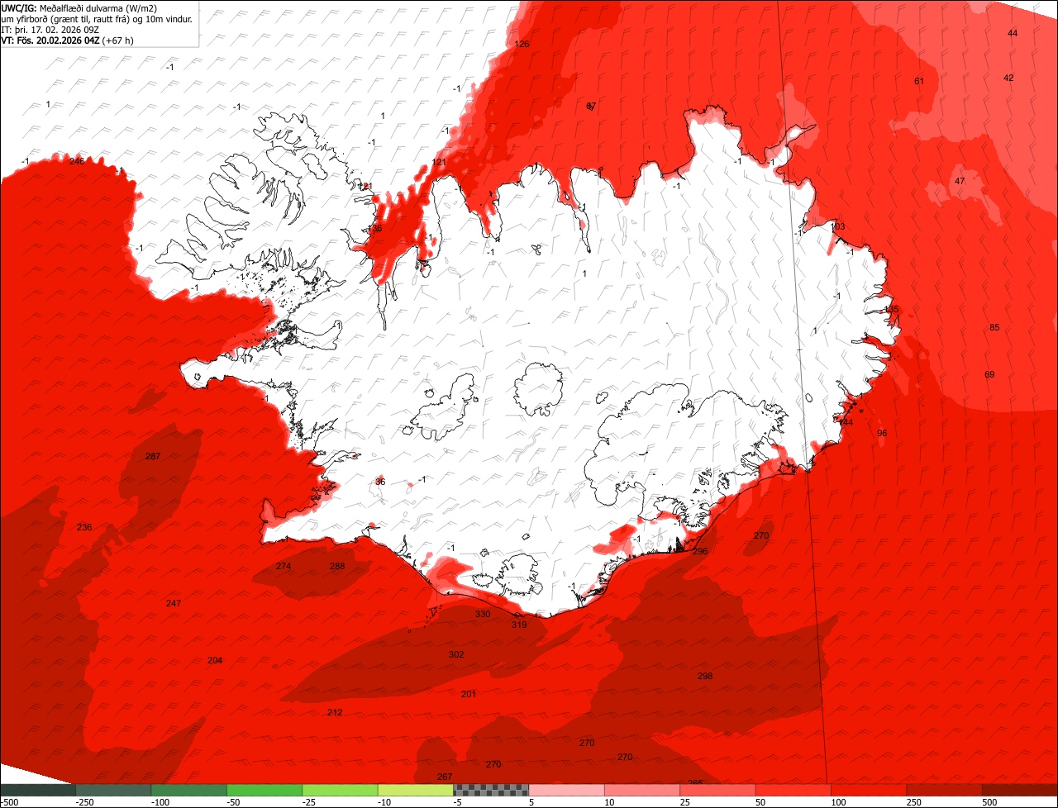Viewport: 1058px width, 808px height.
Task: Click the map value "267"
Action: coord(445,777)
